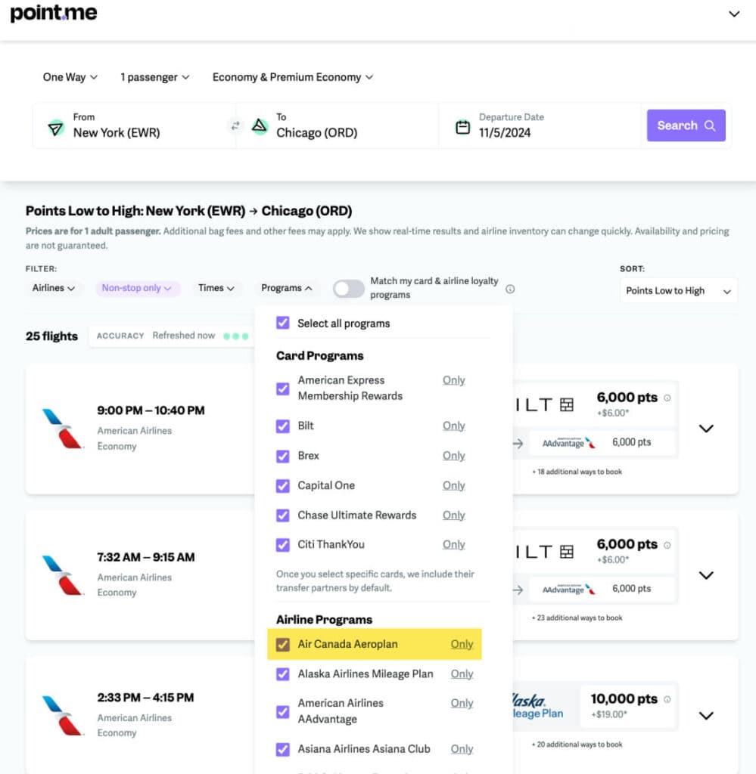Open the One Way trip type dropdown

coord(70,77)
